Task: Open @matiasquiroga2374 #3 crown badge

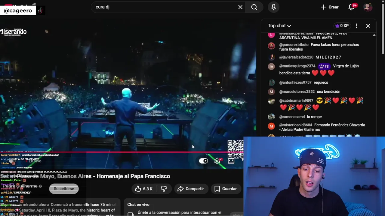Action: pos(324,66)
